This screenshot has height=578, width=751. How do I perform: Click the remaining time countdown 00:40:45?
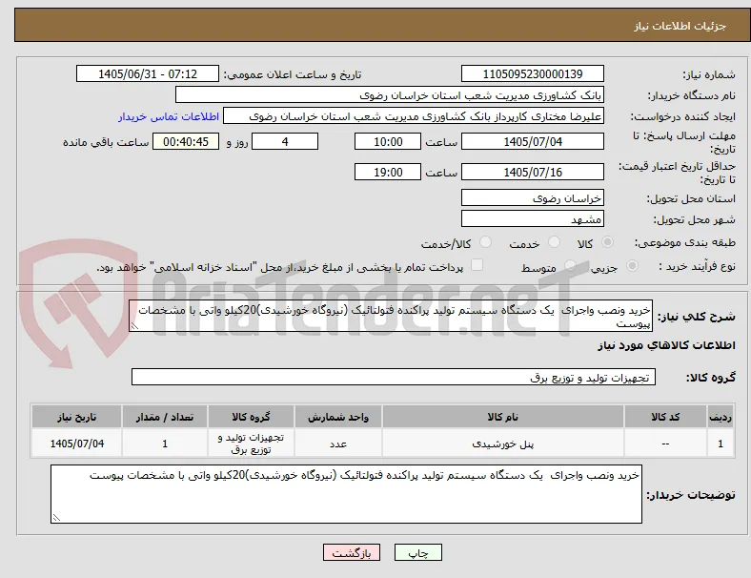186,141
